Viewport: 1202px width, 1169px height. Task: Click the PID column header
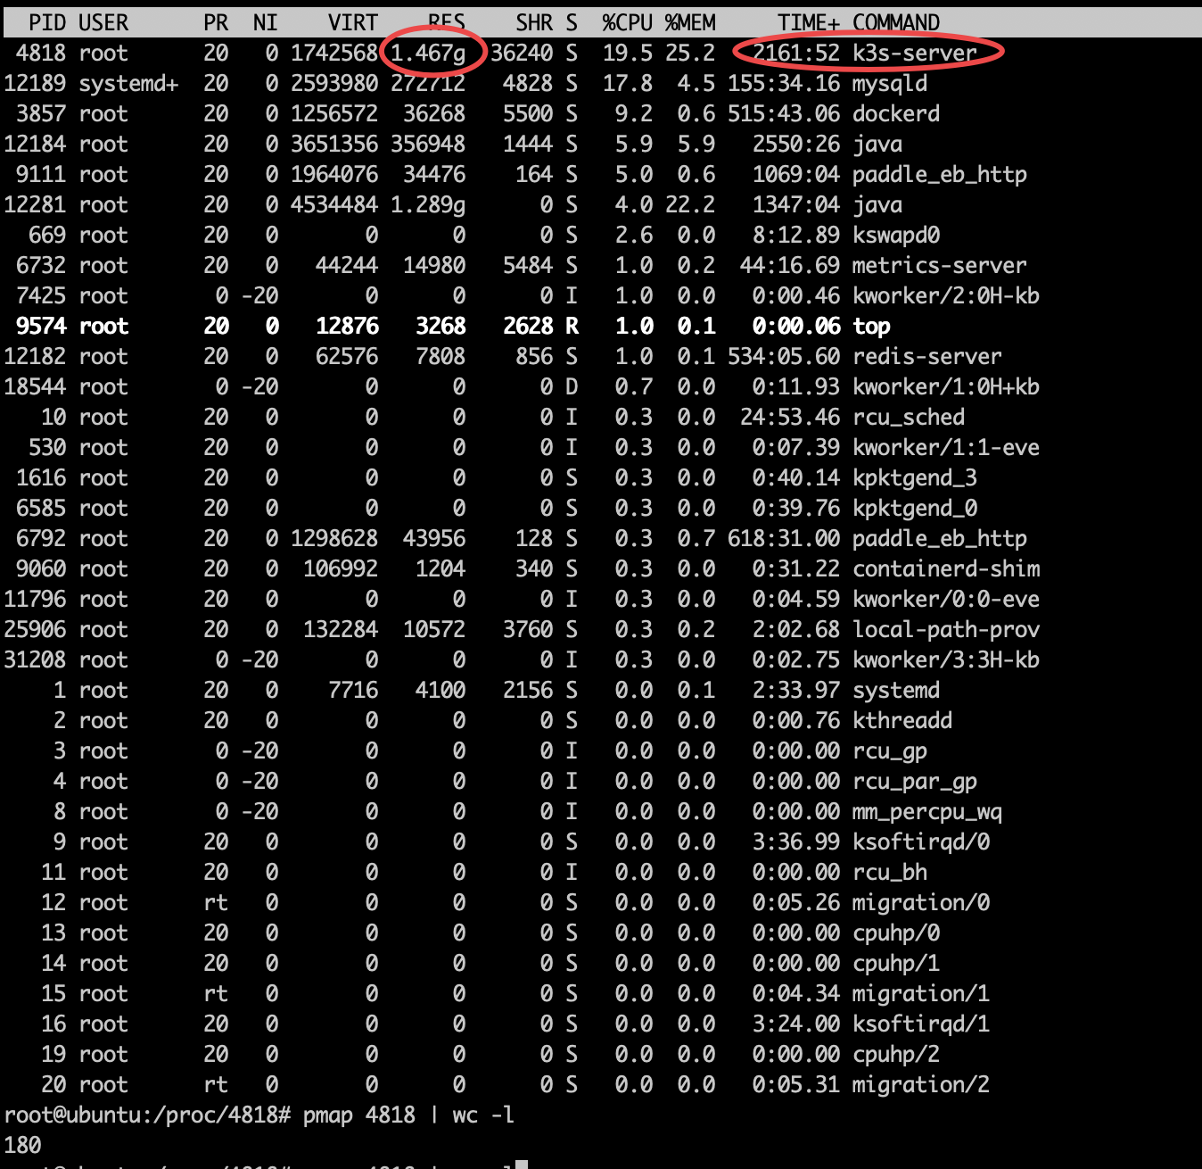coord(46,23)
